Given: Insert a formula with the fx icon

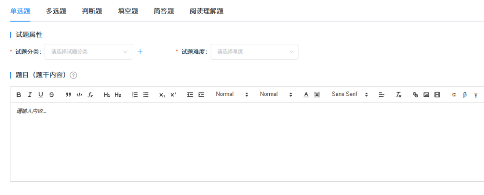Looking at the screenshot, I should (90, 95).
